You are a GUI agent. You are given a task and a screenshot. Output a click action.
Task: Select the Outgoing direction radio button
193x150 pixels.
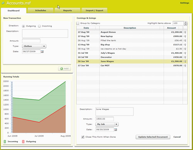(24, 26)
